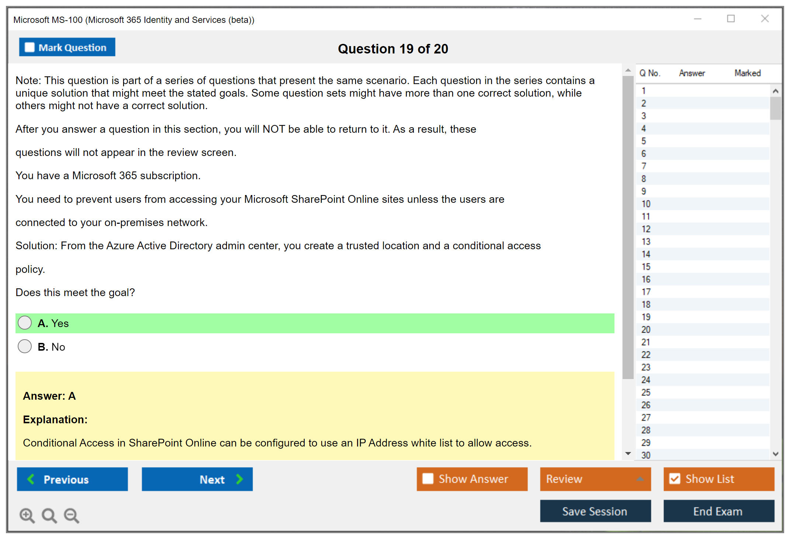The height and width of the screenshot is (542, 793).
Task: Click the reset zoom magnifier icon
Action: pyautogui.click(x=49, y=515)
